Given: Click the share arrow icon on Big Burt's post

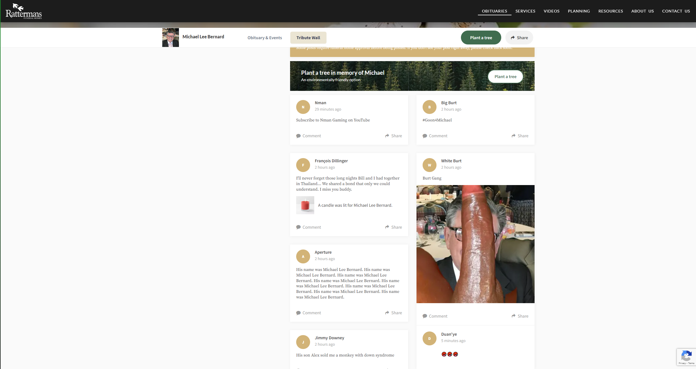Looking at the screenshot, I should tap(513, 136).
